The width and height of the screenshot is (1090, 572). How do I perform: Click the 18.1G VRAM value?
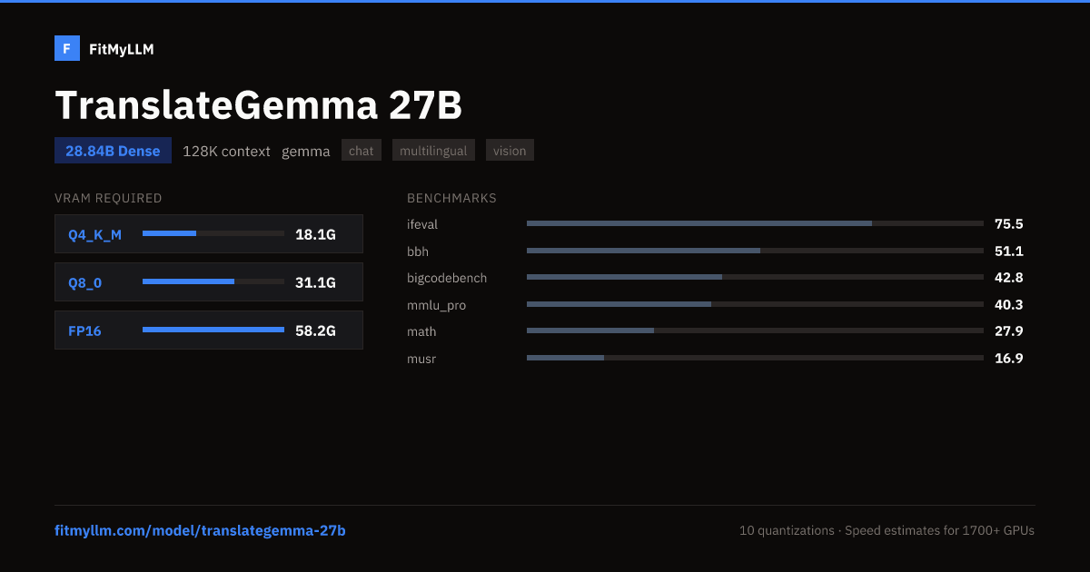315,234
